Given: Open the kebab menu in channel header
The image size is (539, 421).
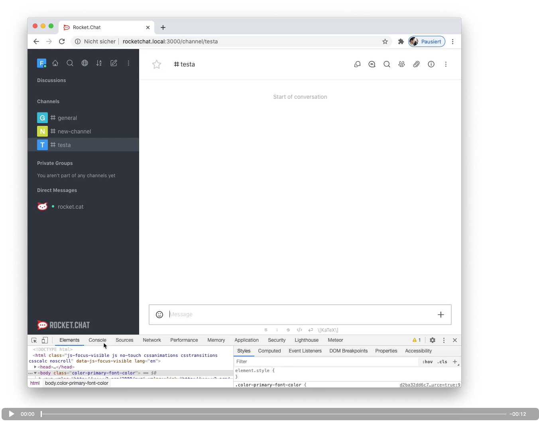Looking at the screenshot, I should (446, 64).
